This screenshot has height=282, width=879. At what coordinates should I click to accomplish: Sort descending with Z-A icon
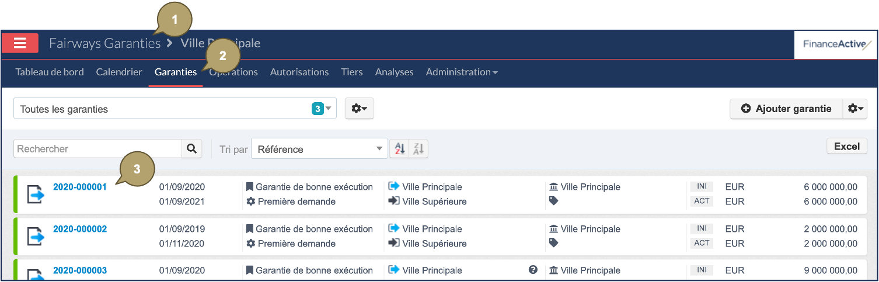pyautogui.click(x=418, y=149)
